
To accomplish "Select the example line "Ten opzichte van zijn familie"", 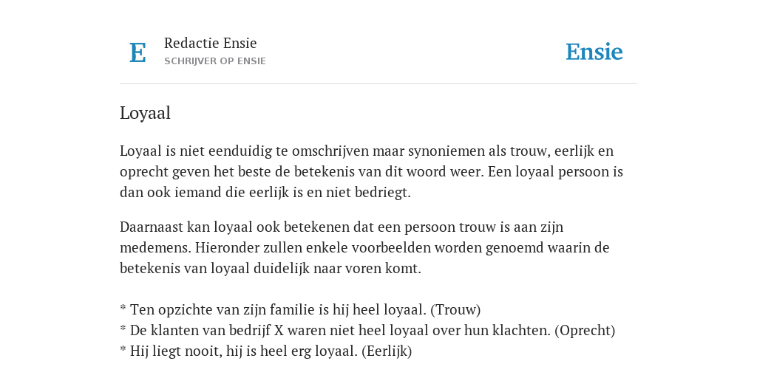I will [300, 309].
